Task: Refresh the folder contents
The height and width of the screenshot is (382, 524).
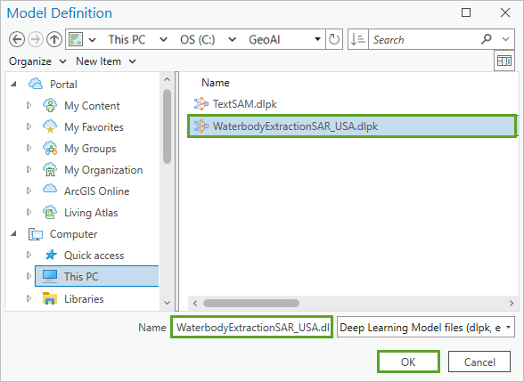Action: click(334, 39)
